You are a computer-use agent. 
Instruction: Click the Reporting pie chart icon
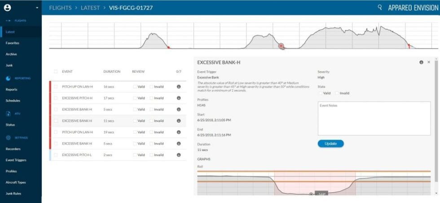pyautogui.click(x=8, y=78)
